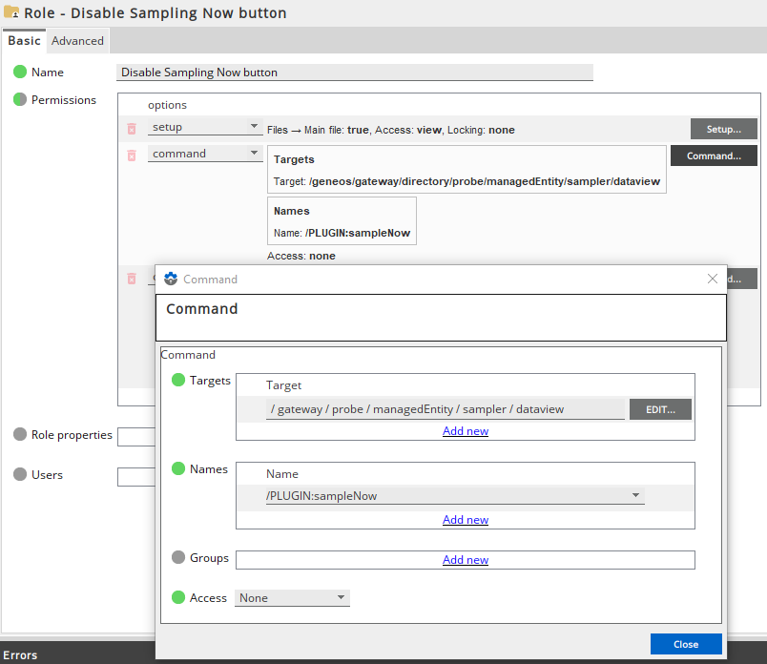Click EDIT... for the target path
Screen dimensions: 767x664
(660, 409)
